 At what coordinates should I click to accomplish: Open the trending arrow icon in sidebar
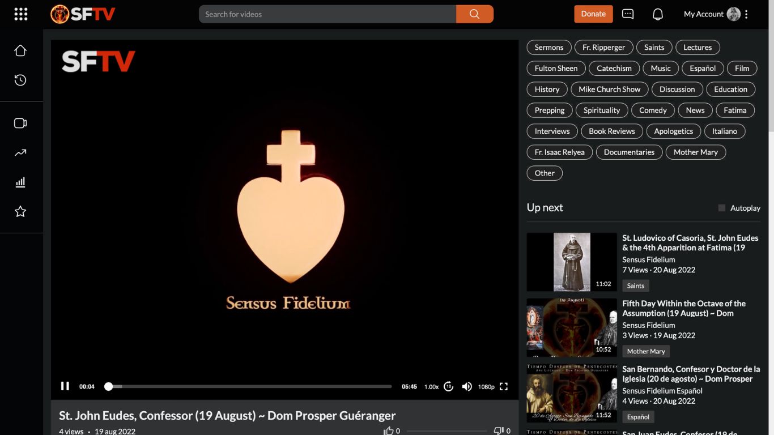(20, 153)
